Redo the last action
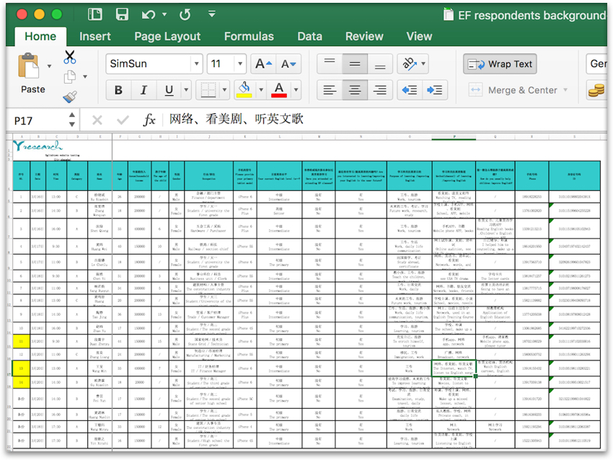 [x=185, y=15]
